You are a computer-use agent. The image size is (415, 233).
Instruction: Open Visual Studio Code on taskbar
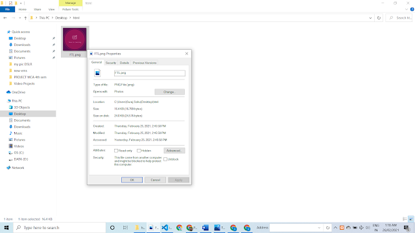166,228
